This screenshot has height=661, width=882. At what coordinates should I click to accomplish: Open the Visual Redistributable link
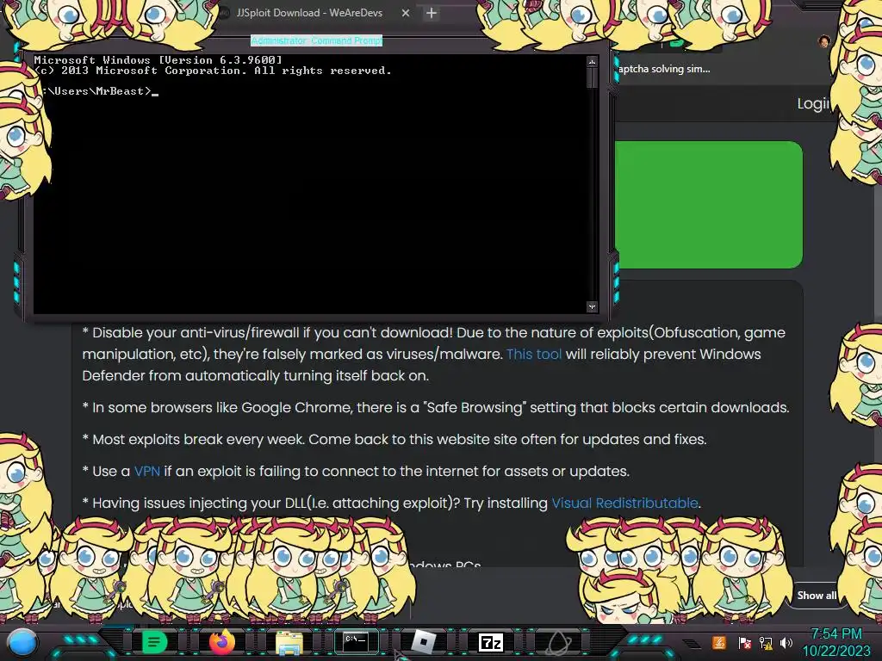pyautogui.click(x=624, y=503)
